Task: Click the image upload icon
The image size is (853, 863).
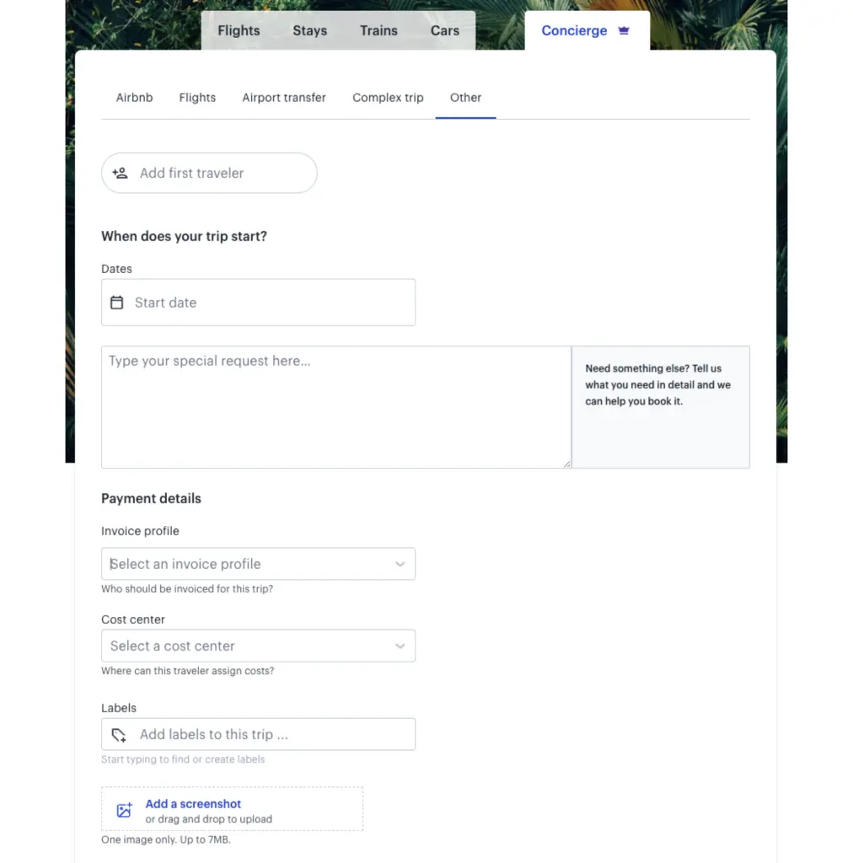Action: click(x=124, y=810)
